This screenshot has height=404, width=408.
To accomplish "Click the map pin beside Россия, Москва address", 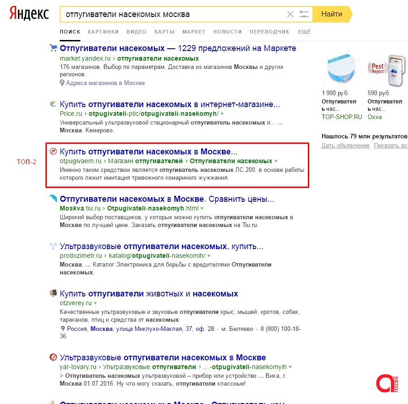I will point(62,329).
